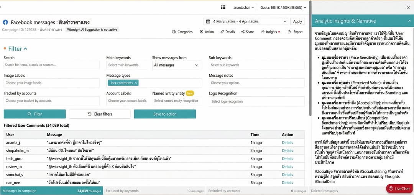This screenshot has width=414, height=195.
Task: Remove the User comments filter tag
Action: (x=135, y=83)
